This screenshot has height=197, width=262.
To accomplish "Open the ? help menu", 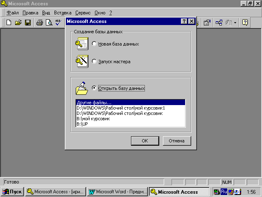I will point(111,13).
